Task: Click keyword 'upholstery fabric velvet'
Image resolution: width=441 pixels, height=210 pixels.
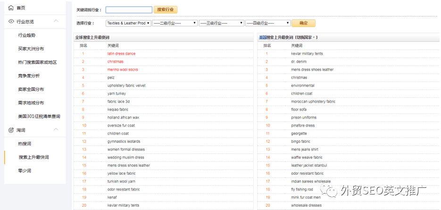Action: pos(126,86)
